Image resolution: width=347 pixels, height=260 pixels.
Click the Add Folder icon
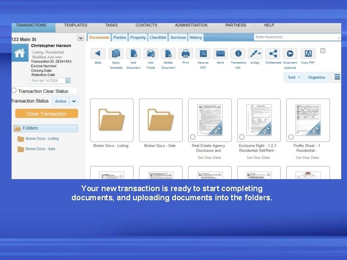[151, 53]
